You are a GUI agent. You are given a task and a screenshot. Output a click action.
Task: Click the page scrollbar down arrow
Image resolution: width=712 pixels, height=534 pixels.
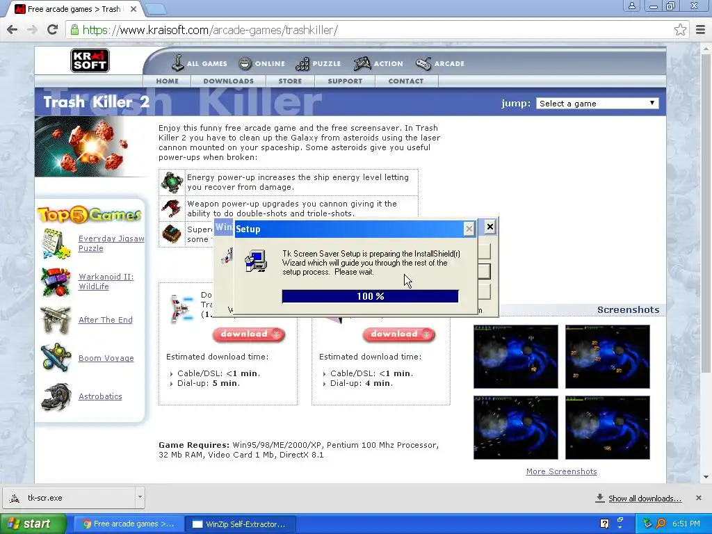706,477
